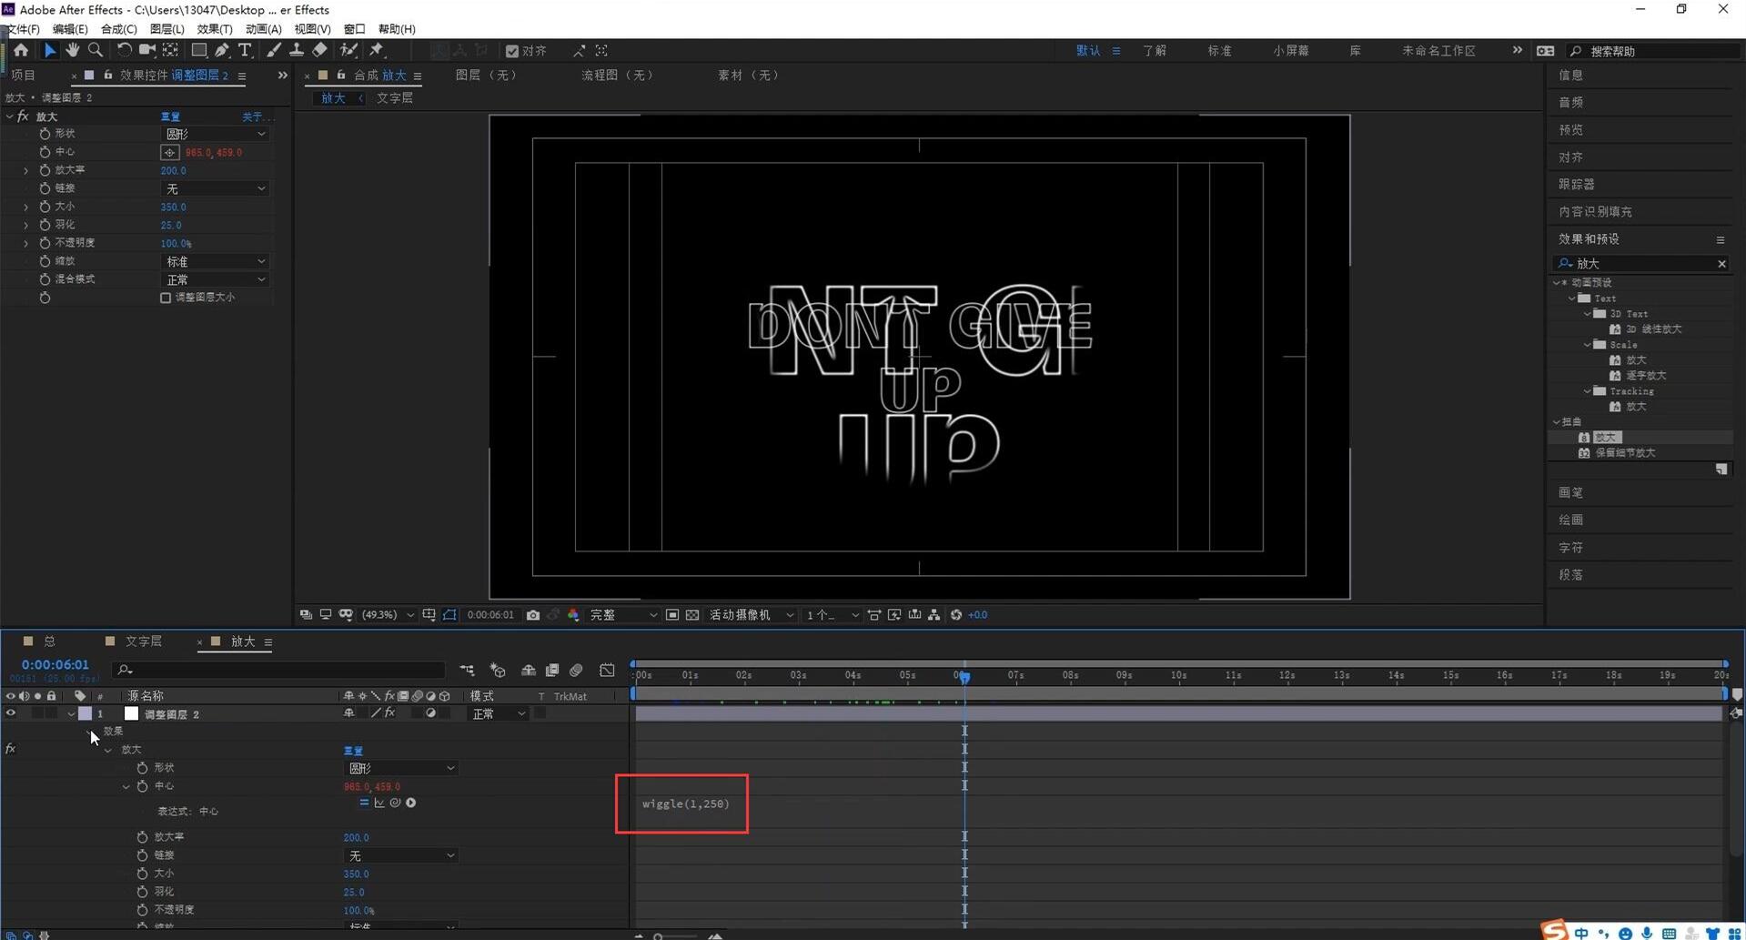This screenshot has width=1746, height=940.
Task: Enable Motion Blur switch in timeline toolbar
Action: coord(577,671)
